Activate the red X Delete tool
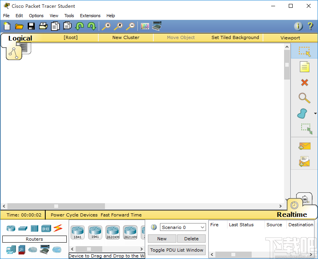 coord(304,83)
